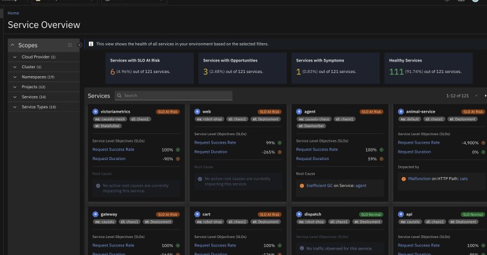Image resolution: width=487 pixels, height=255 pixels.
Task: Click the SLO Normal badge on api
Action: 473,215
